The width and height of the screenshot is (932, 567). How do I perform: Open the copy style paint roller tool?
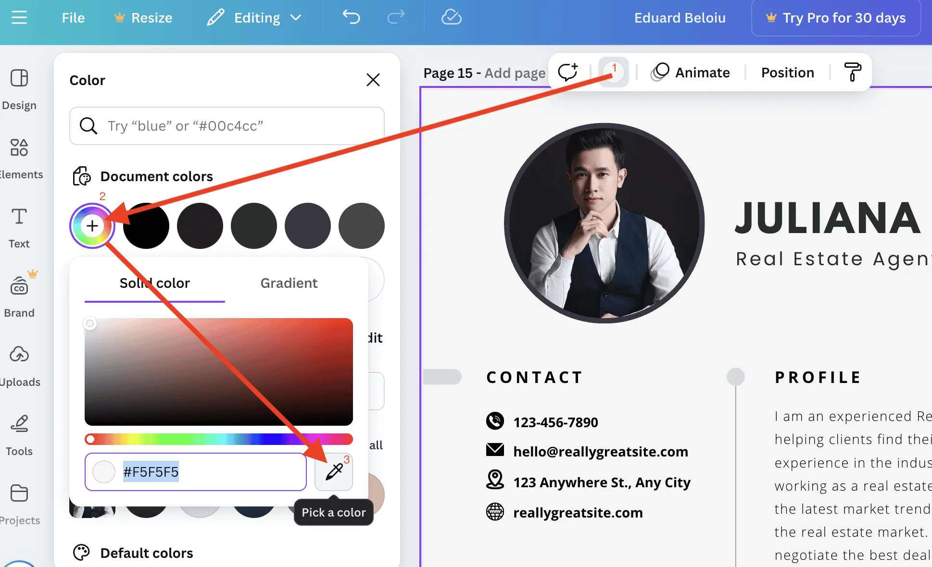853,73
